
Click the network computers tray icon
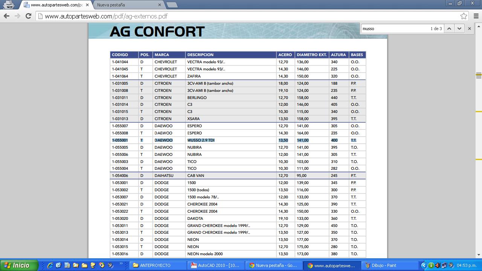[x=444, y=265]
